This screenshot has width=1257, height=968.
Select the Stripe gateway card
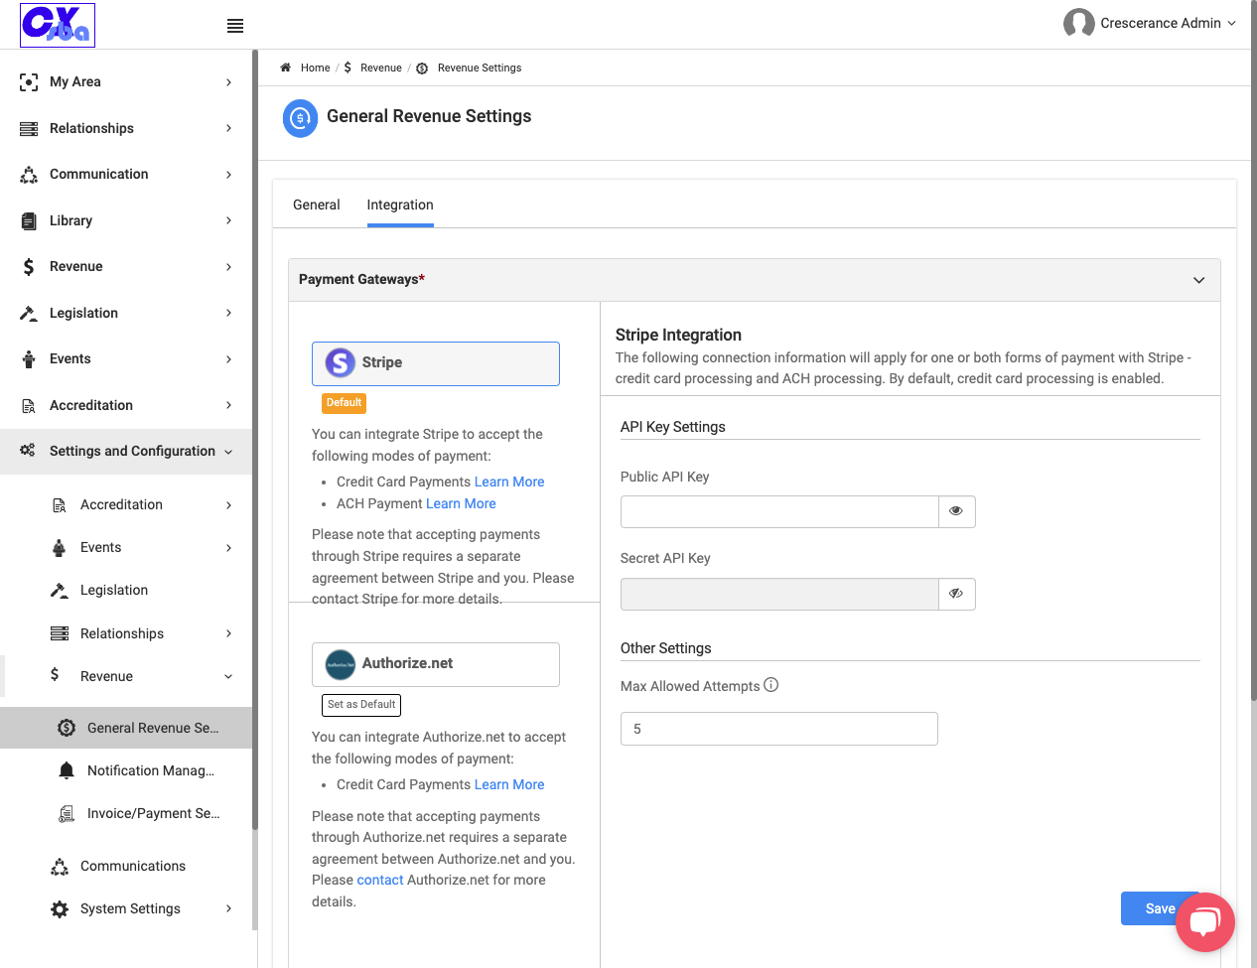tap(436, 363)
